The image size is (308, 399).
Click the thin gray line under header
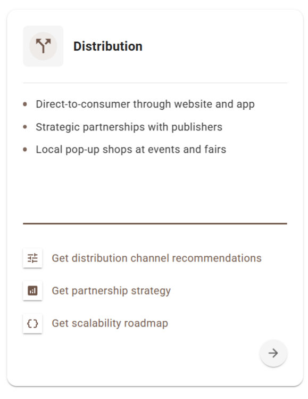(x=155, y=83)
